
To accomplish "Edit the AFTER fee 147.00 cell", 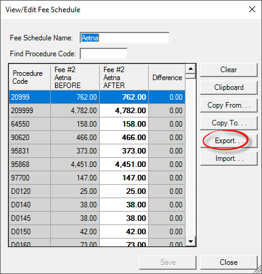I will 124,178.
